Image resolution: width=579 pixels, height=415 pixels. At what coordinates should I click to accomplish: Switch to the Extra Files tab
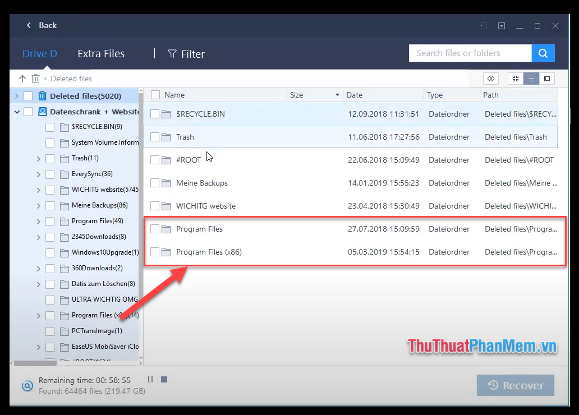coord(101,53)
